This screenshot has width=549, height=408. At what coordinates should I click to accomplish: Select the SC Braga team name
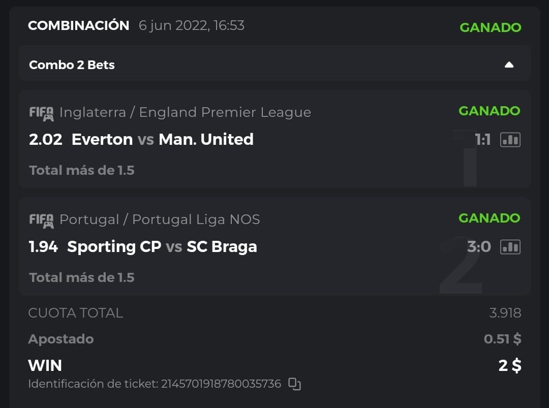point(222,246)
